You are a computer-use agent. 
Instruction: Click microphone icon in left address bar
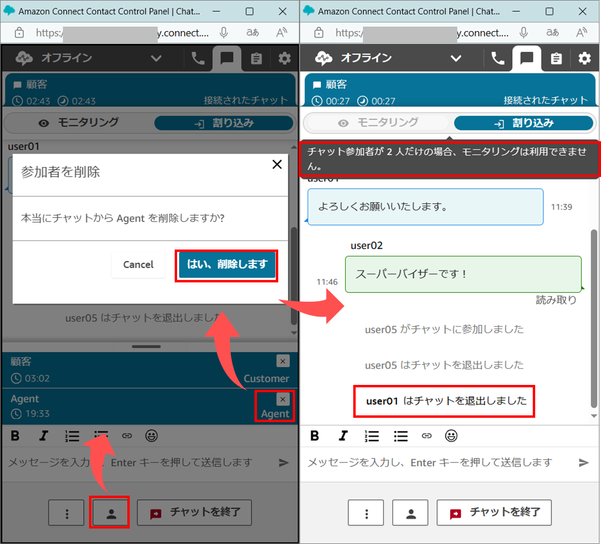(224, 33)
